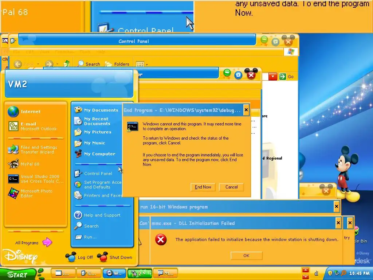This screenshot has width=373, height=280.
Task: Open Printers and Faxes
Action: [x=98, y=195]
